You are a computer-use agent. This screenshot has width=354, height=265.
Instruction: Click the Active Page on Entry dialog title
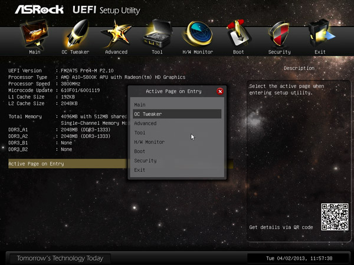click(173, 91)
